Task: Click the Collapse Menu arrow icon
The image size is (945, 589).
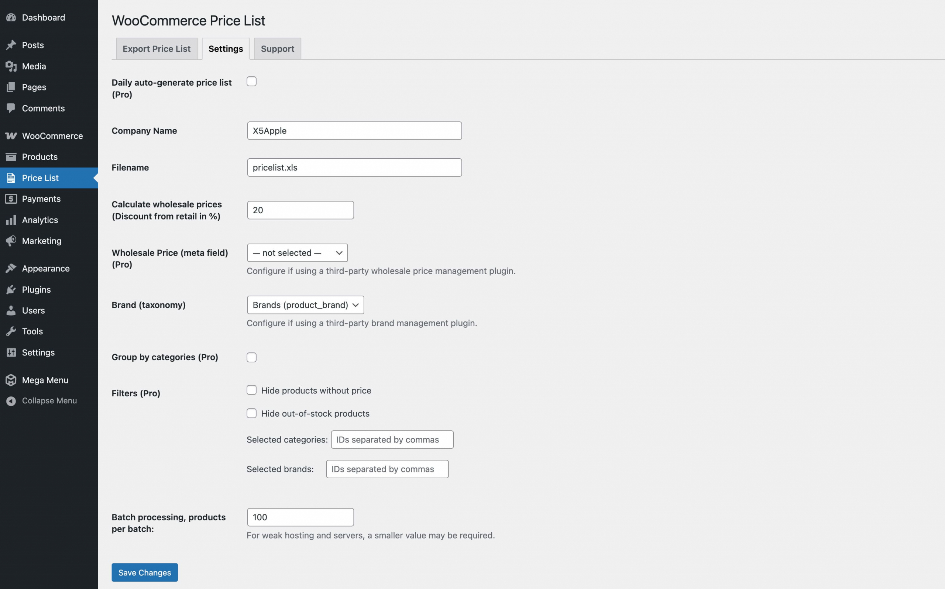Action: 11,401
